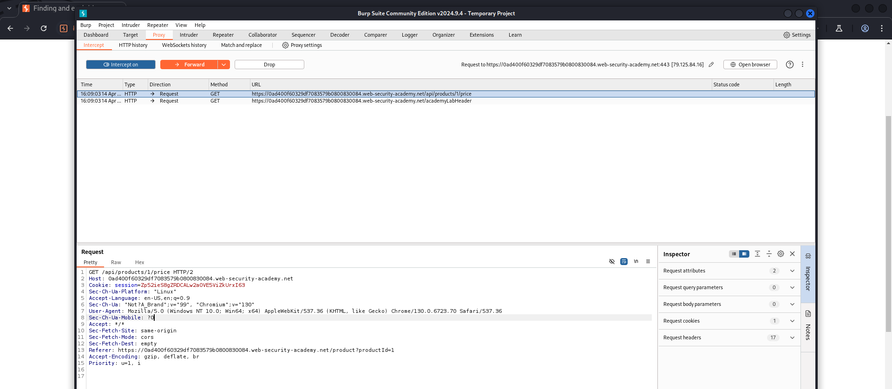Collapse all Inspector sections
Screen dimensions: 892x389
tap(769, 254)
